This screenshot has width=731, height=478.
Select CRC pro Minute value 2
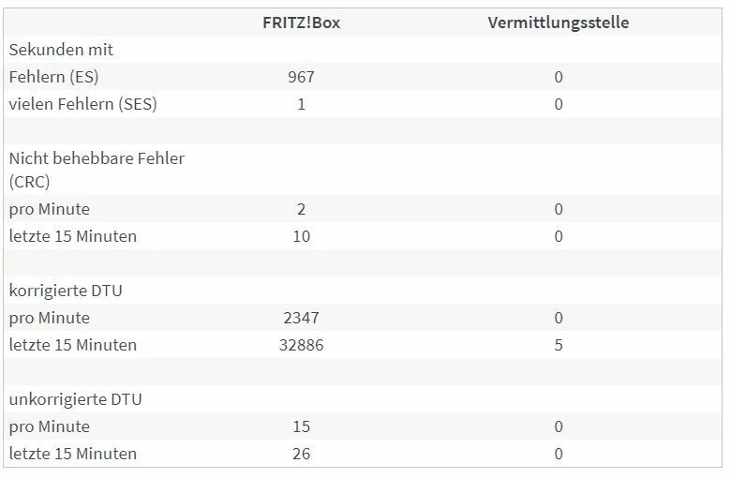click(301, 209)
